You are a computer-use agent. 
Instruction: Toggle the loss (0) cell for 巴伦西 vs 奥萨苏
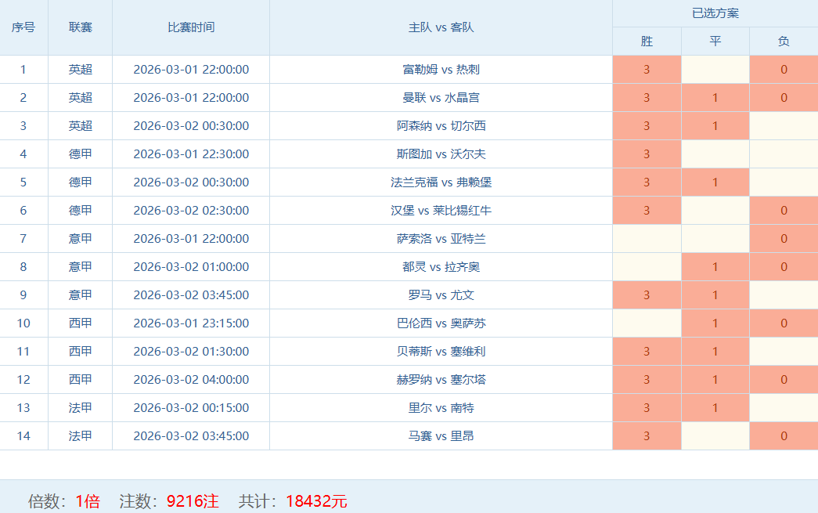point(784,323)
